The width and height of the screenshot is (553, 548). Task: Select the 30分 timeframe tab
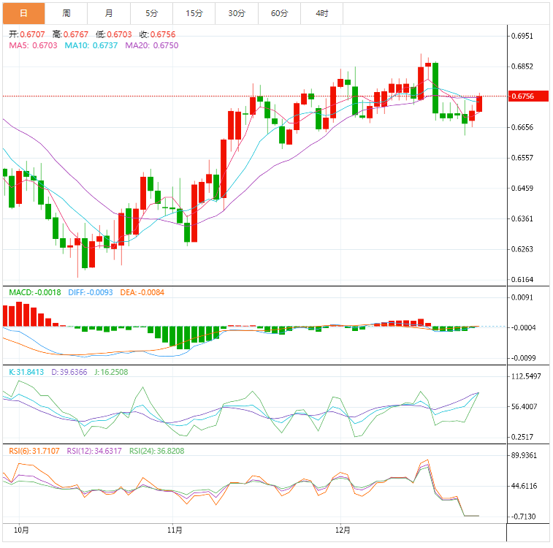(236, 13)
